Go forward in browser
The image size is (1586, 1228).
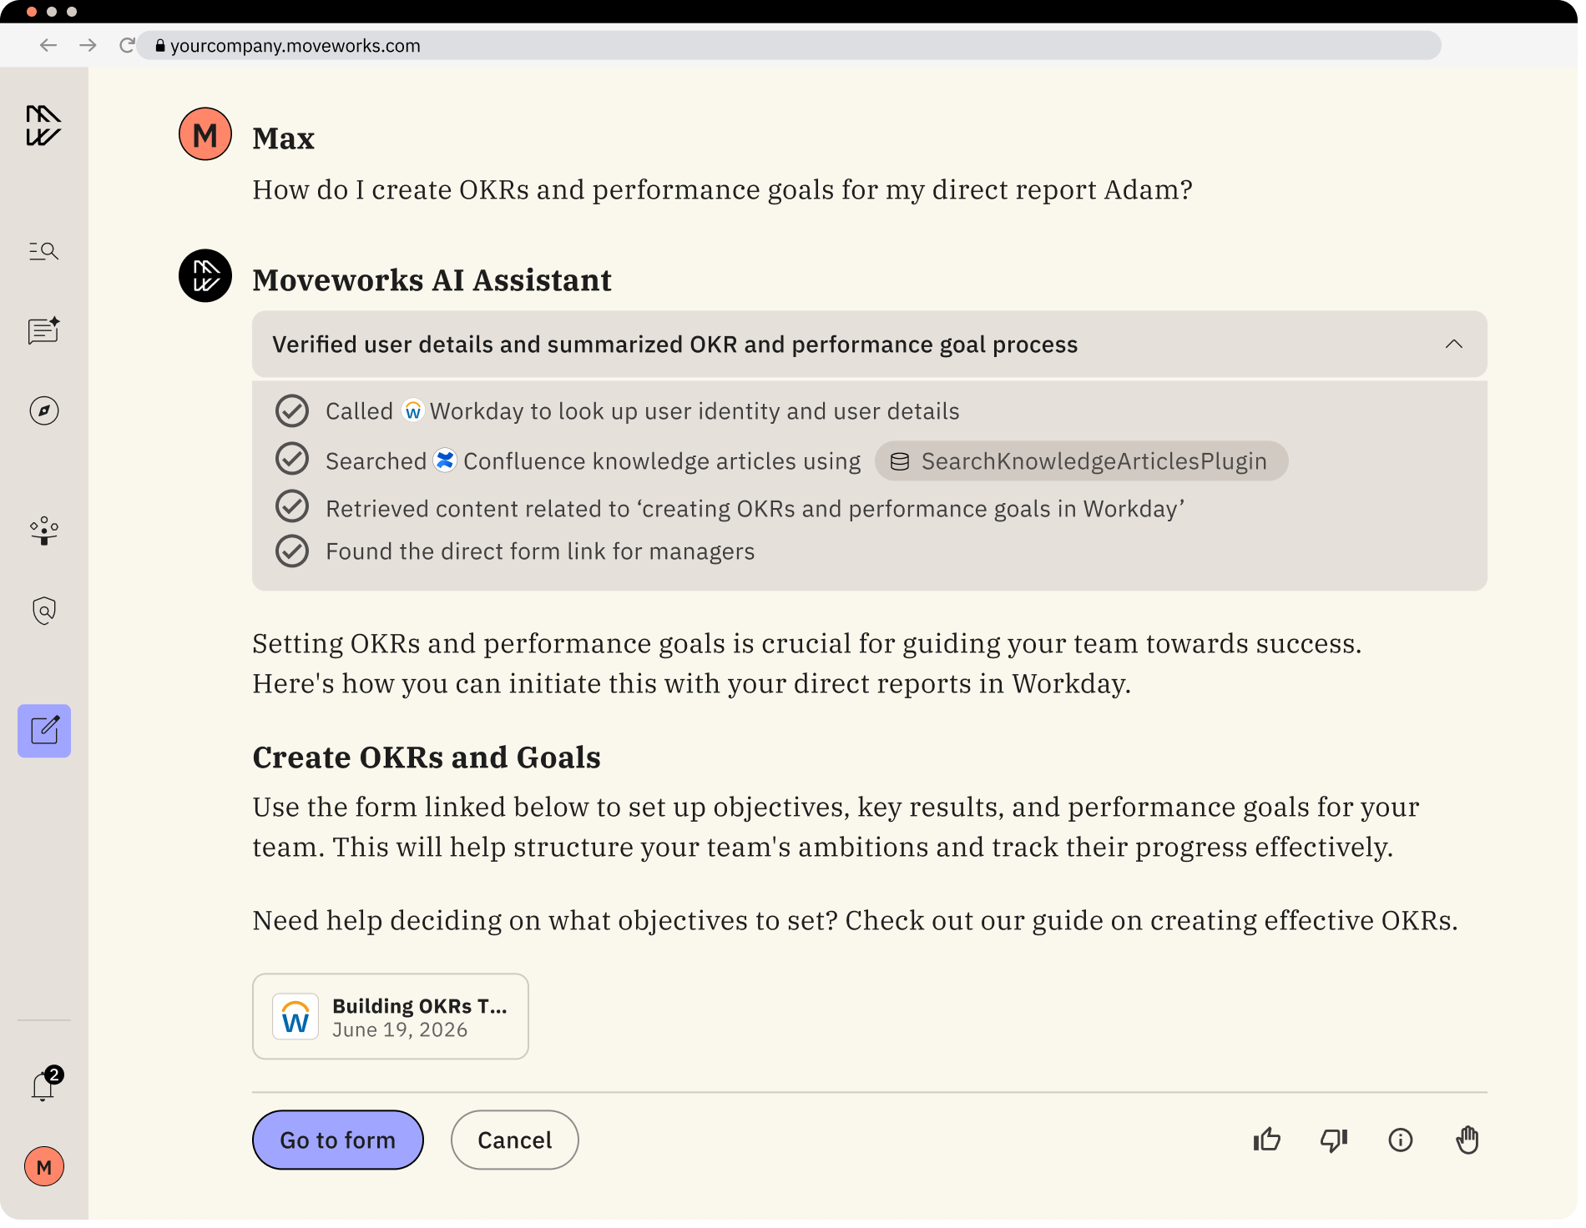pos(88,45)
